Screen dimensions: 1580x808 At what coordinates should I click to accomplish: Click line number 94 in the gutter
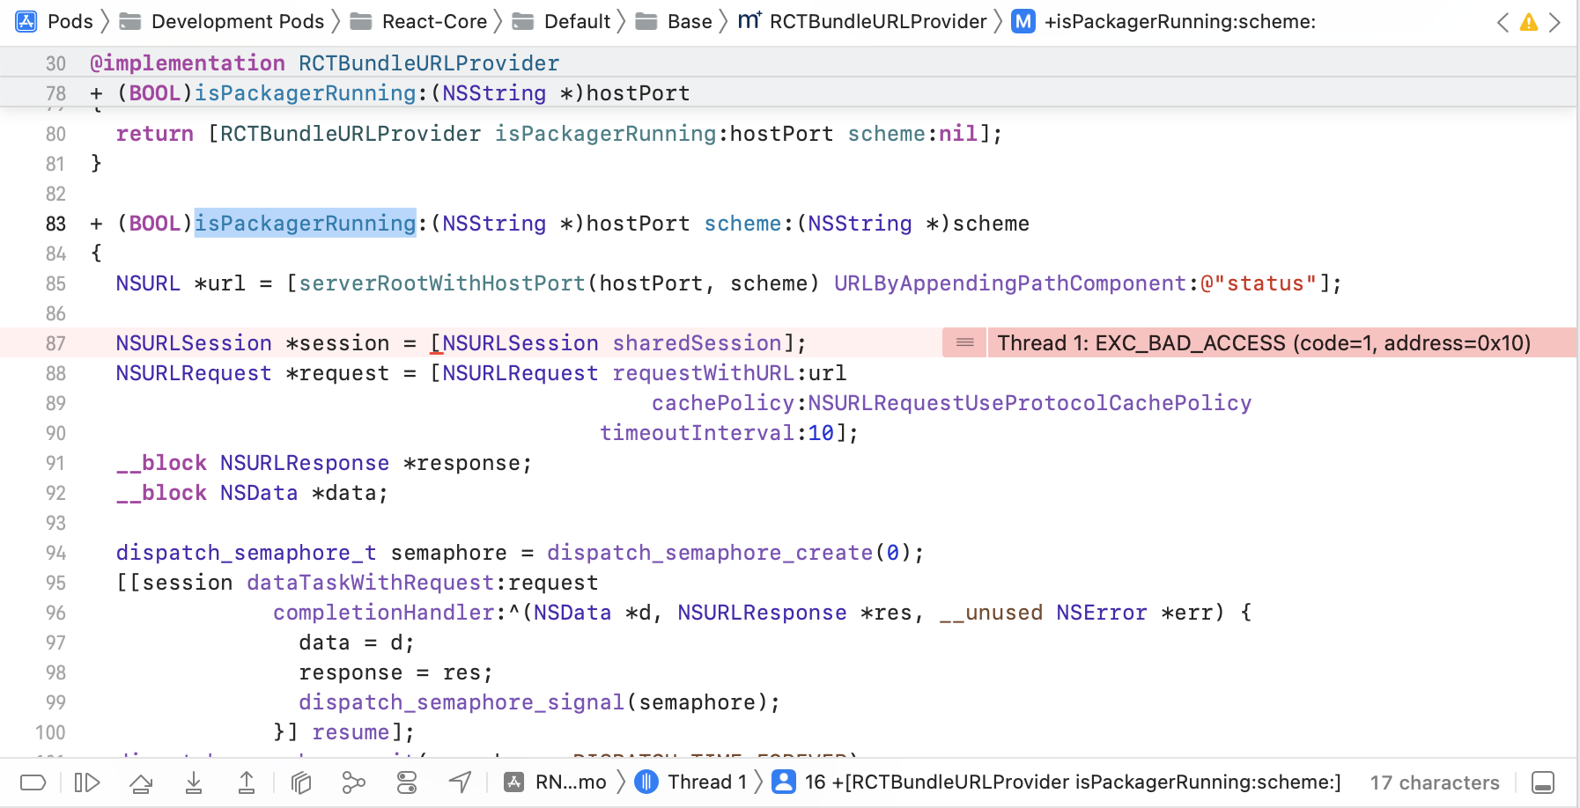(x=55, y=553)
